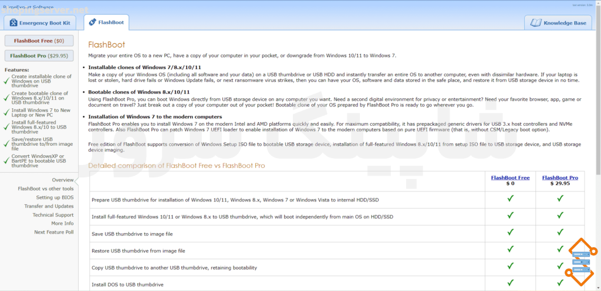Screen dimensions: 601x291
Task: Open the Knowledge Base tab
Action: tap(558, 23)
